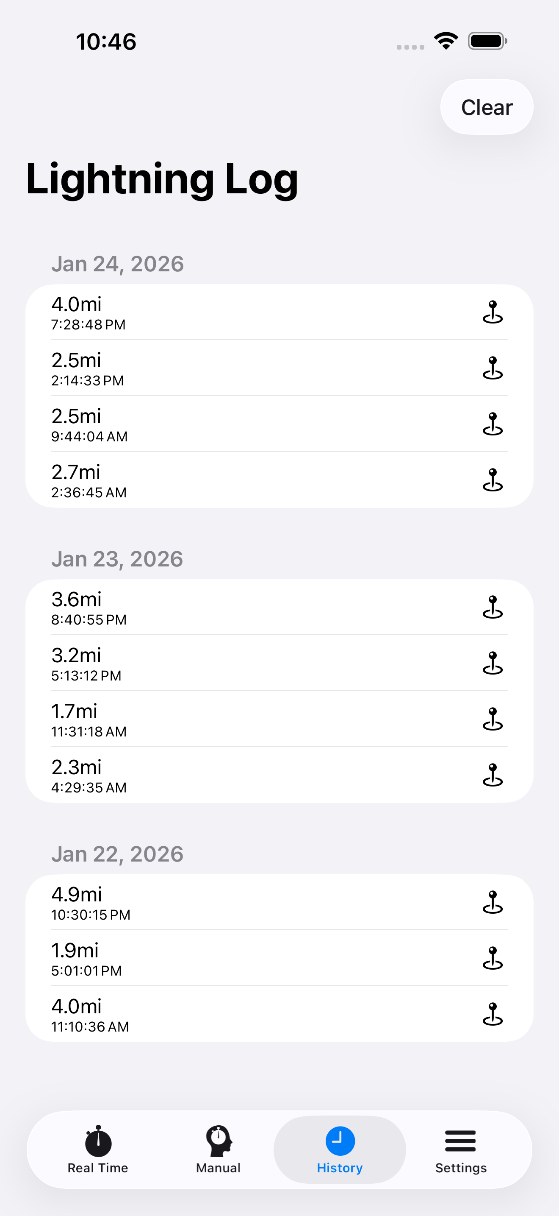
Task: Open map pin for 4:29:35 AM strike
Action: [x=493, y=775]
